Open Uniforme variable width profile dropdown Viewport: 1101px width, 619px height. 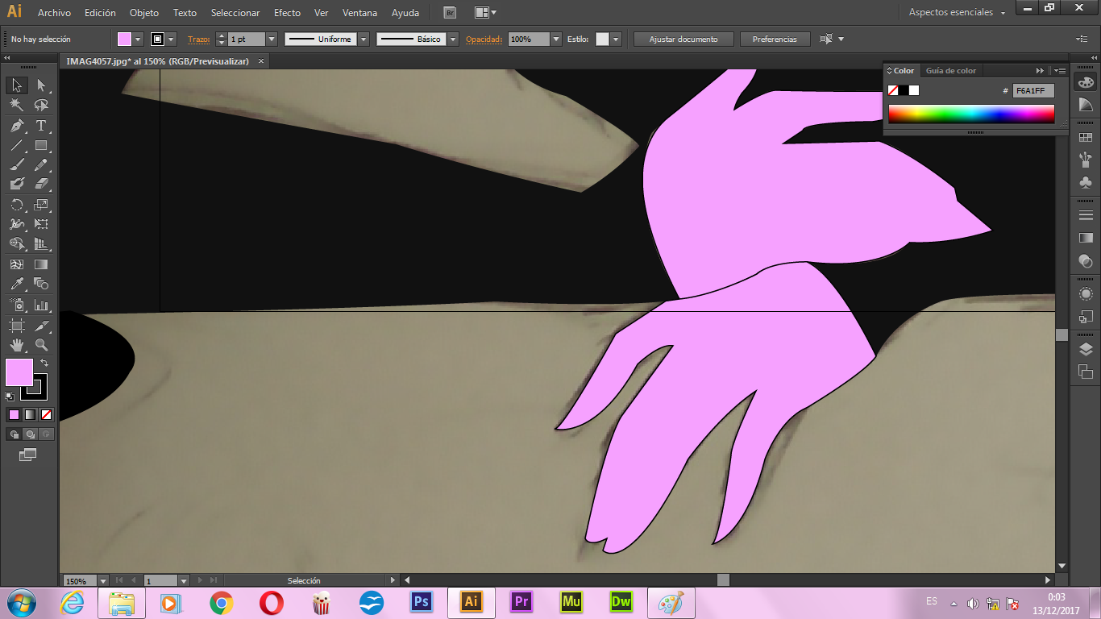point(364,39)
